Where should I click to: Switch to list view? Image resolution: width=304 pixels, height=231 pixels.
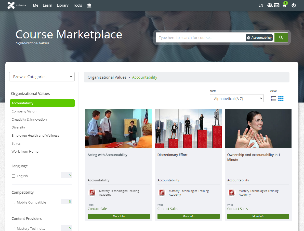click(x=273, y=98)
